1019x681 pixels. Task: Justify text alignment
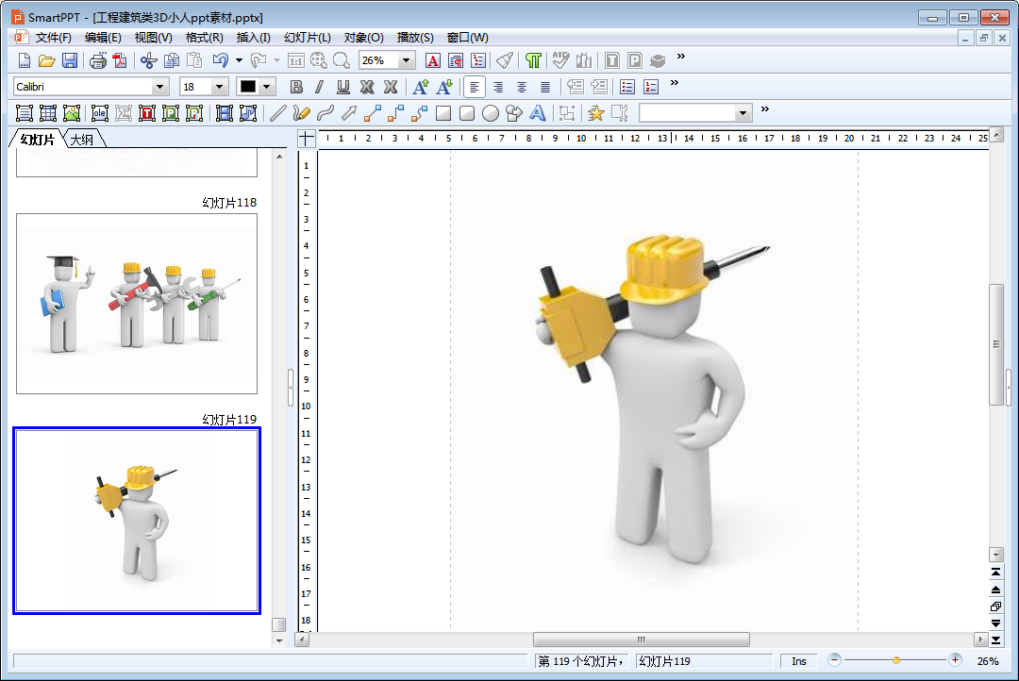pos(545,87)
